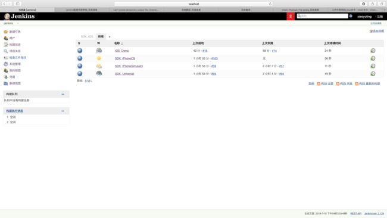Sort the table by the 名称 column
This screenshot has height=218, width=387.
coord(118,43)
